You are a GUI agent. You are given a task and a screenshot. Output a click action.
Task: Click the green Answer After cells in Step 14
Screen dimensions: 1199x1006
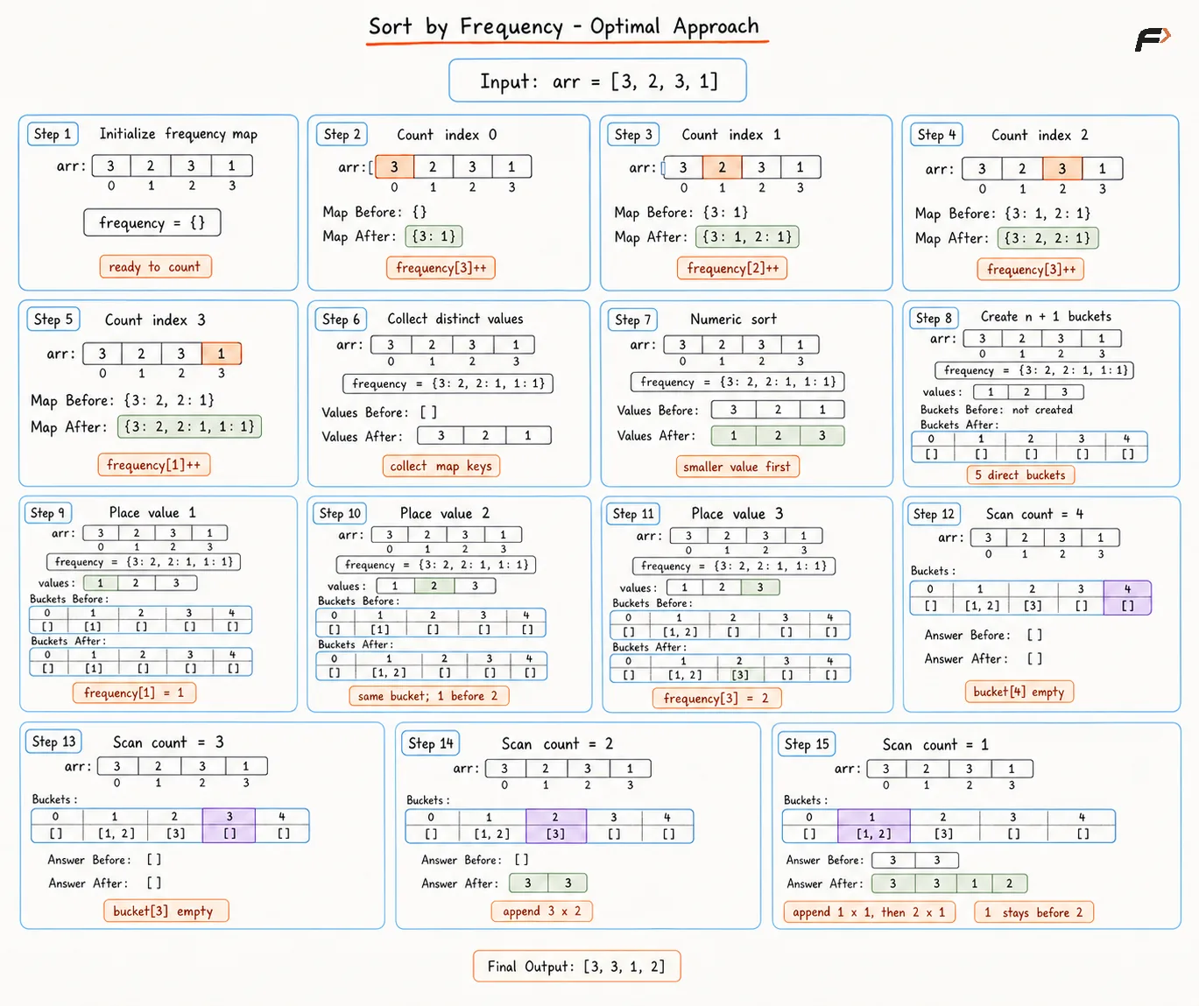coord(548,883)
